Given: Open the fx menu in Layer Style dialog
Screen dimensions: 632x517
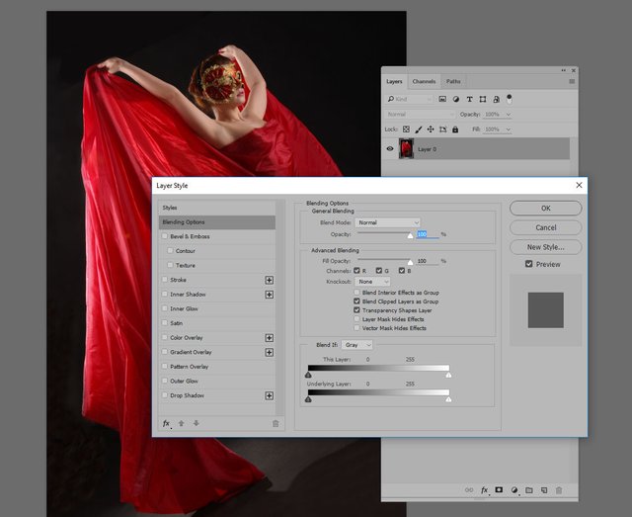Looking at the screenshot, I should [167, 423].
